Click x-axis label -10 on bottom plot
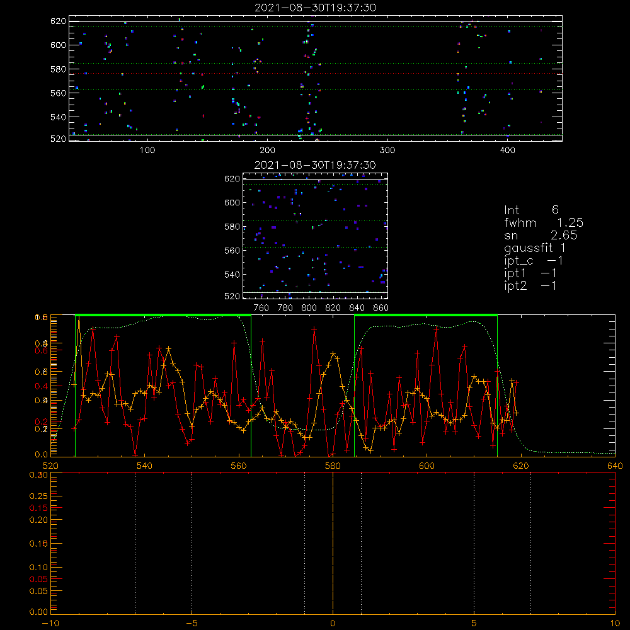The height and width of the screenshot is (630, 630). [50, 623]
